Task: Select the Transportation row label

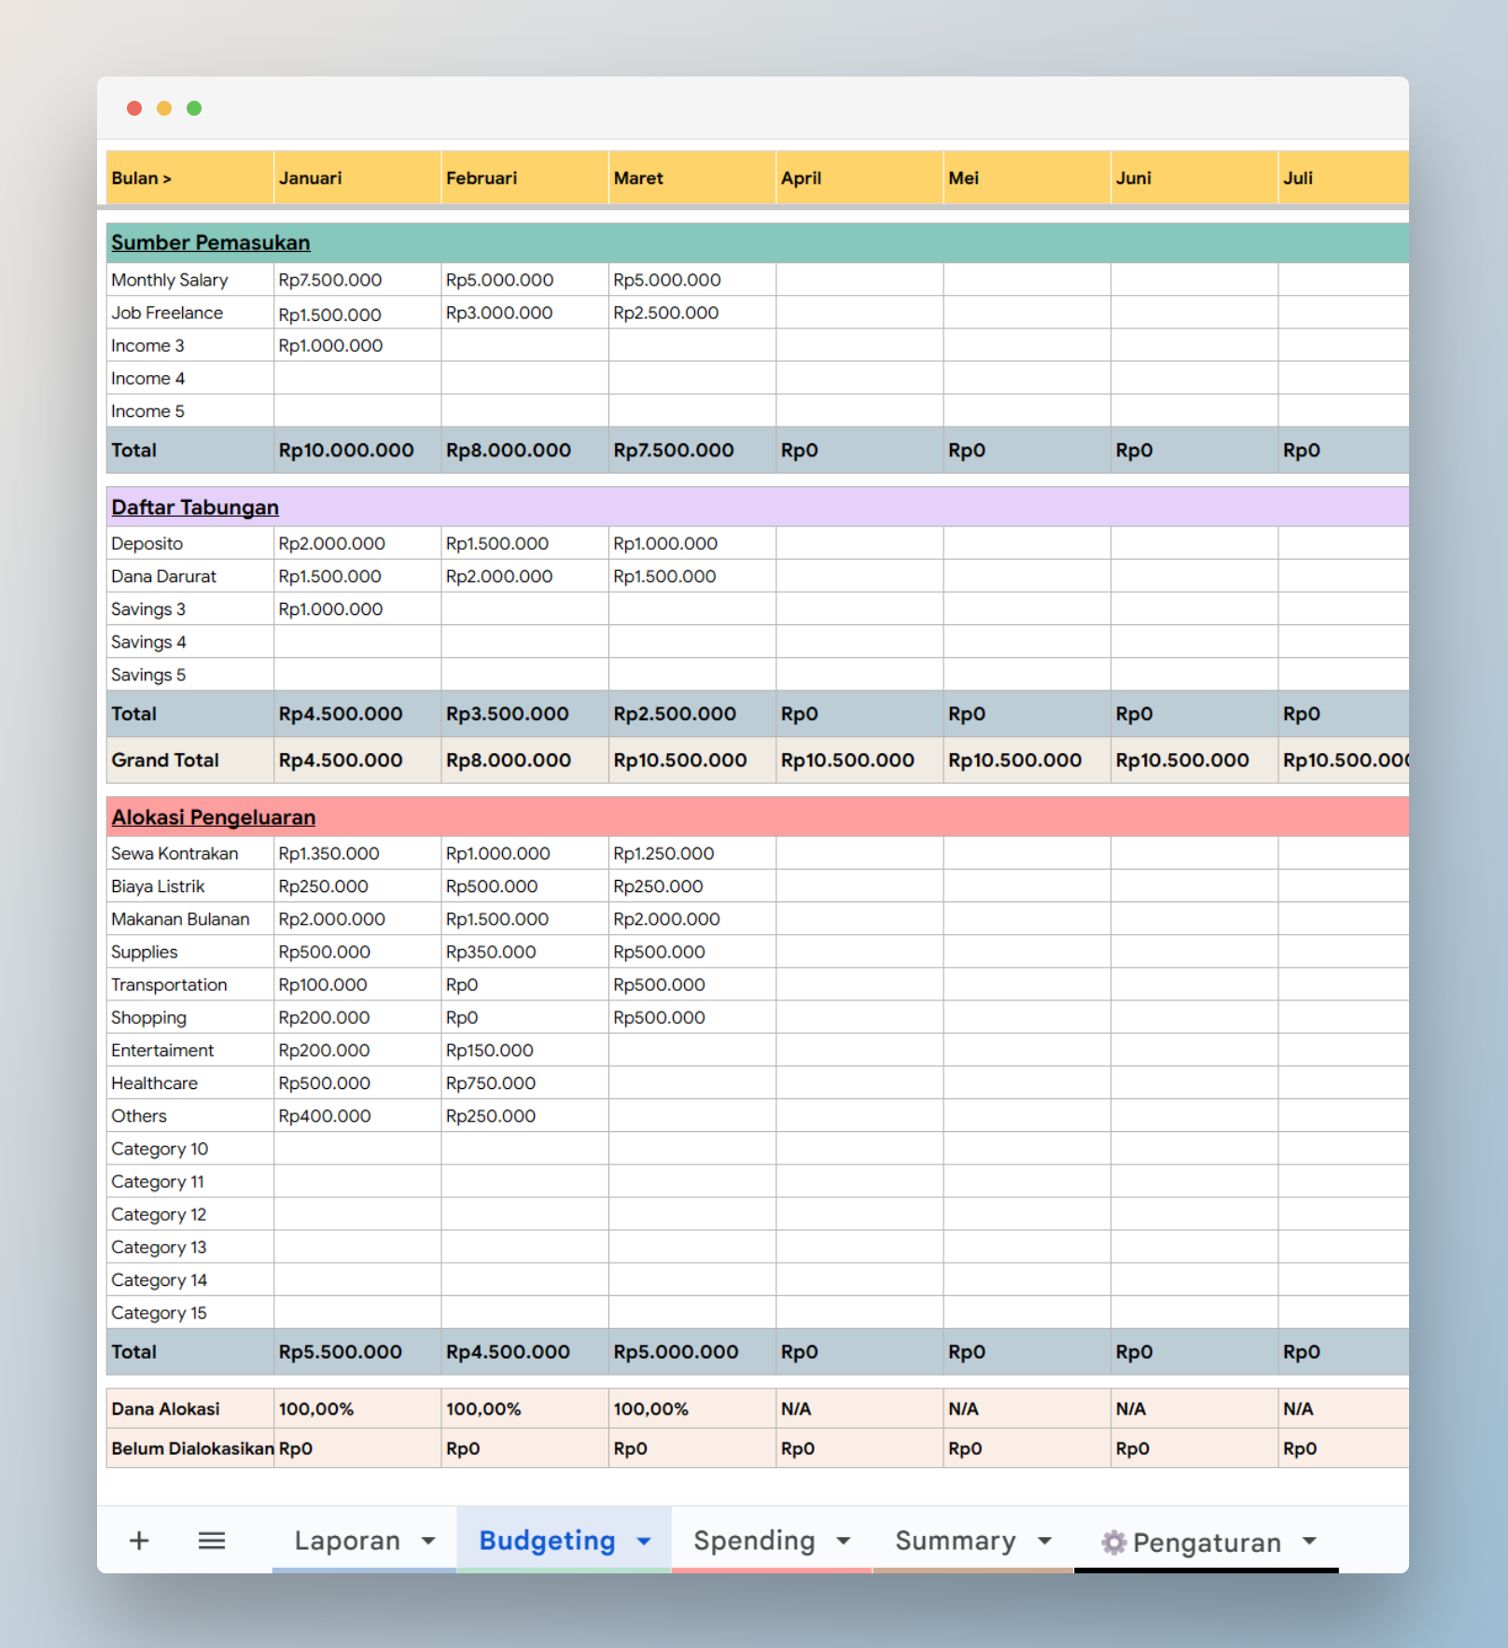Action: pos(190,985)
